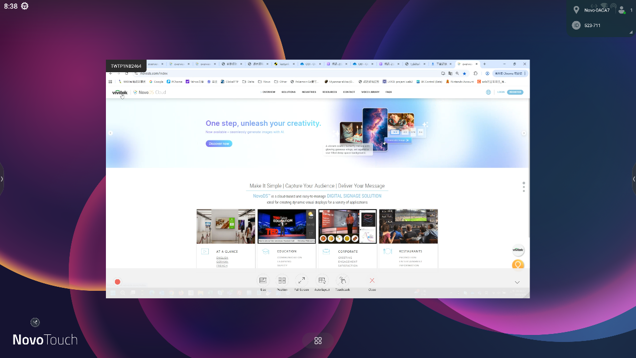The height and width of the screenshot is (358, 636).
Task: Click the Discover now button
Action: point(219,143)
